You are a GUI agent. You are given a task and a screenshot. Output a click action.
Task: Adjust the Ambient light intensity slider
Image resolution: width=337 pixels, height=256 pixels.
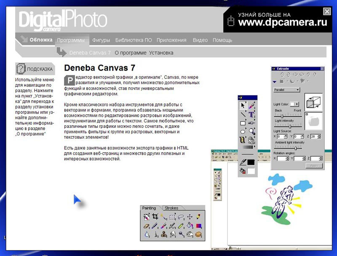click(288, 148)
